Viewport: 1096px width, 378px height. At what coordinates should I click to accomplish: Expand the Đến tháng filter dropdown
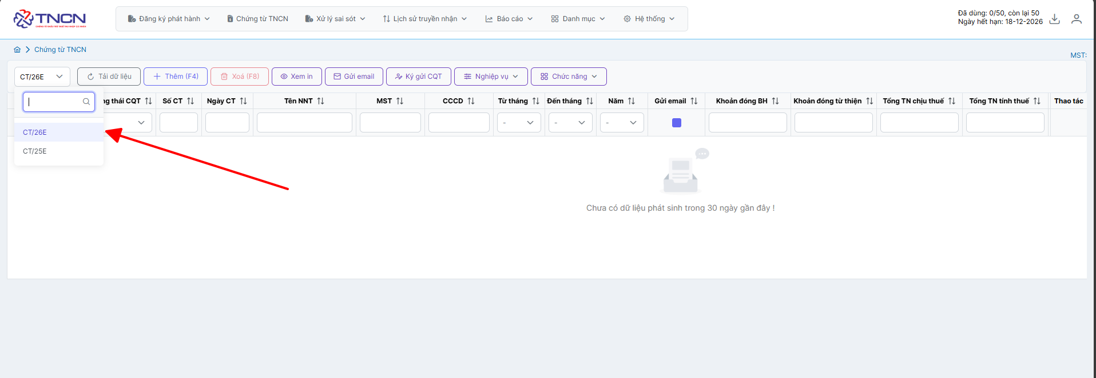click(x=570, y=123)
